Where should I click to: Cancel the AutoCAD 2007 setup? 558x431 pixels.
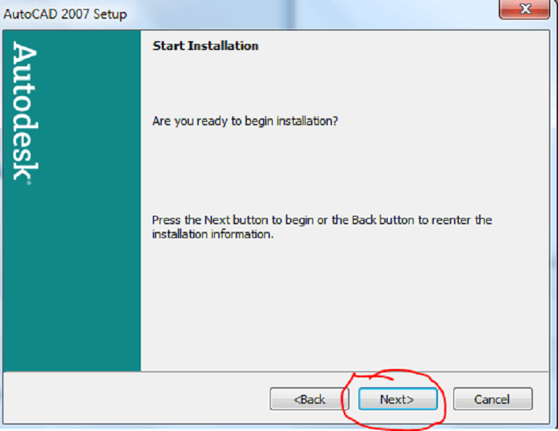[492, 399]
